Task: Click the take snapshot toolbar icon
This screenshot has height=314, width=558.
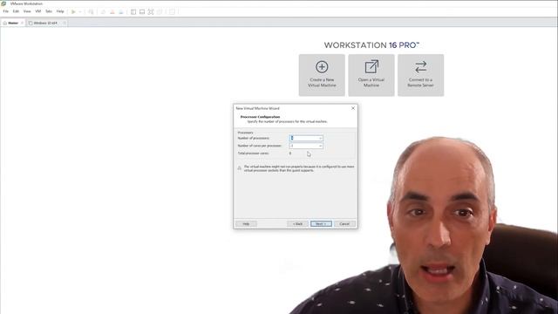Action: [x=103, y=11]
